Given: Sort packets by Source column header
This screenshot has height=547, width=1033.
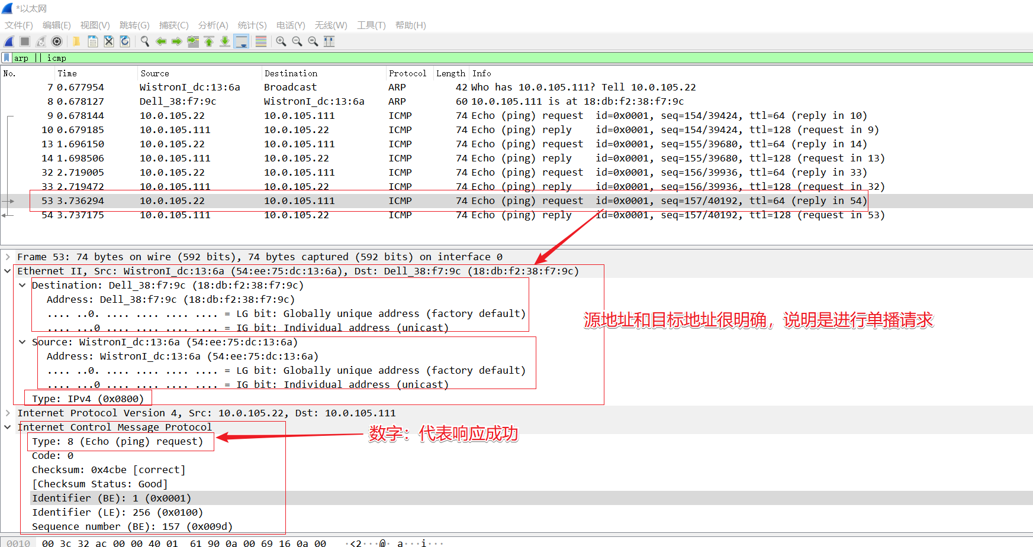Looking at the screenshot, I should pos(199,73).
